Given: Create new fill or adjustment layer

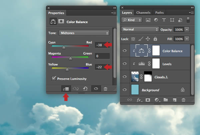Looking at the screenshot, I should 157,100.
